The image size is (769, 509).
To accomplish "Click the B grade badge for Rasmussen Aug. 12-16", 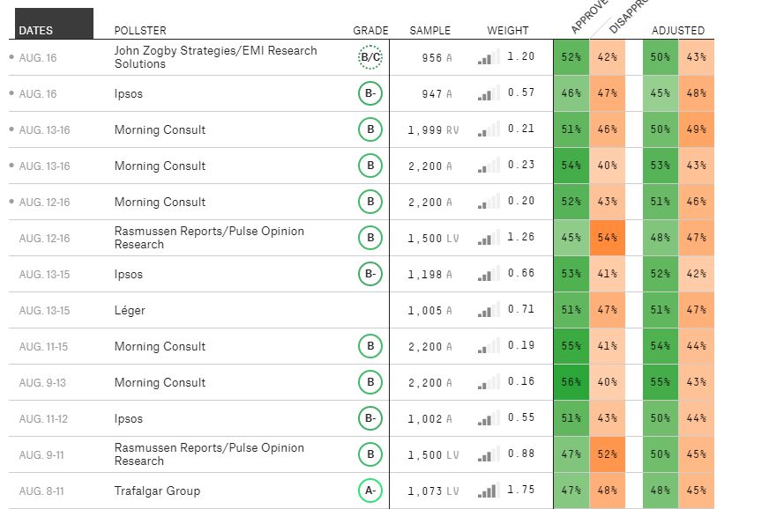I will [370, 238].
